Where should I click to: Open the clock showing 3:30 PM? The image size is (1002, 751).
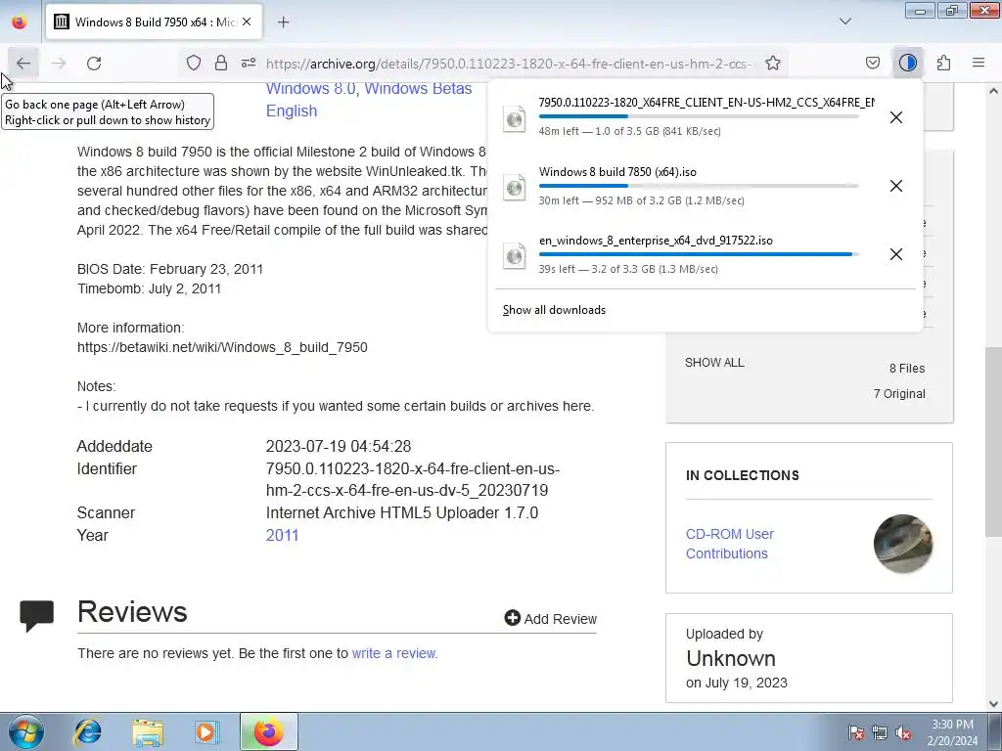pyautogui.click(x=952, y=732)
